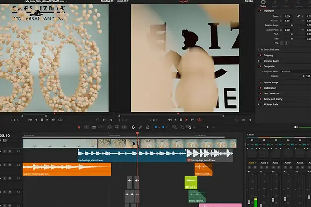Disable the Transform section toggle
Viewport: 311px width, 207px height.
[260, 11]
